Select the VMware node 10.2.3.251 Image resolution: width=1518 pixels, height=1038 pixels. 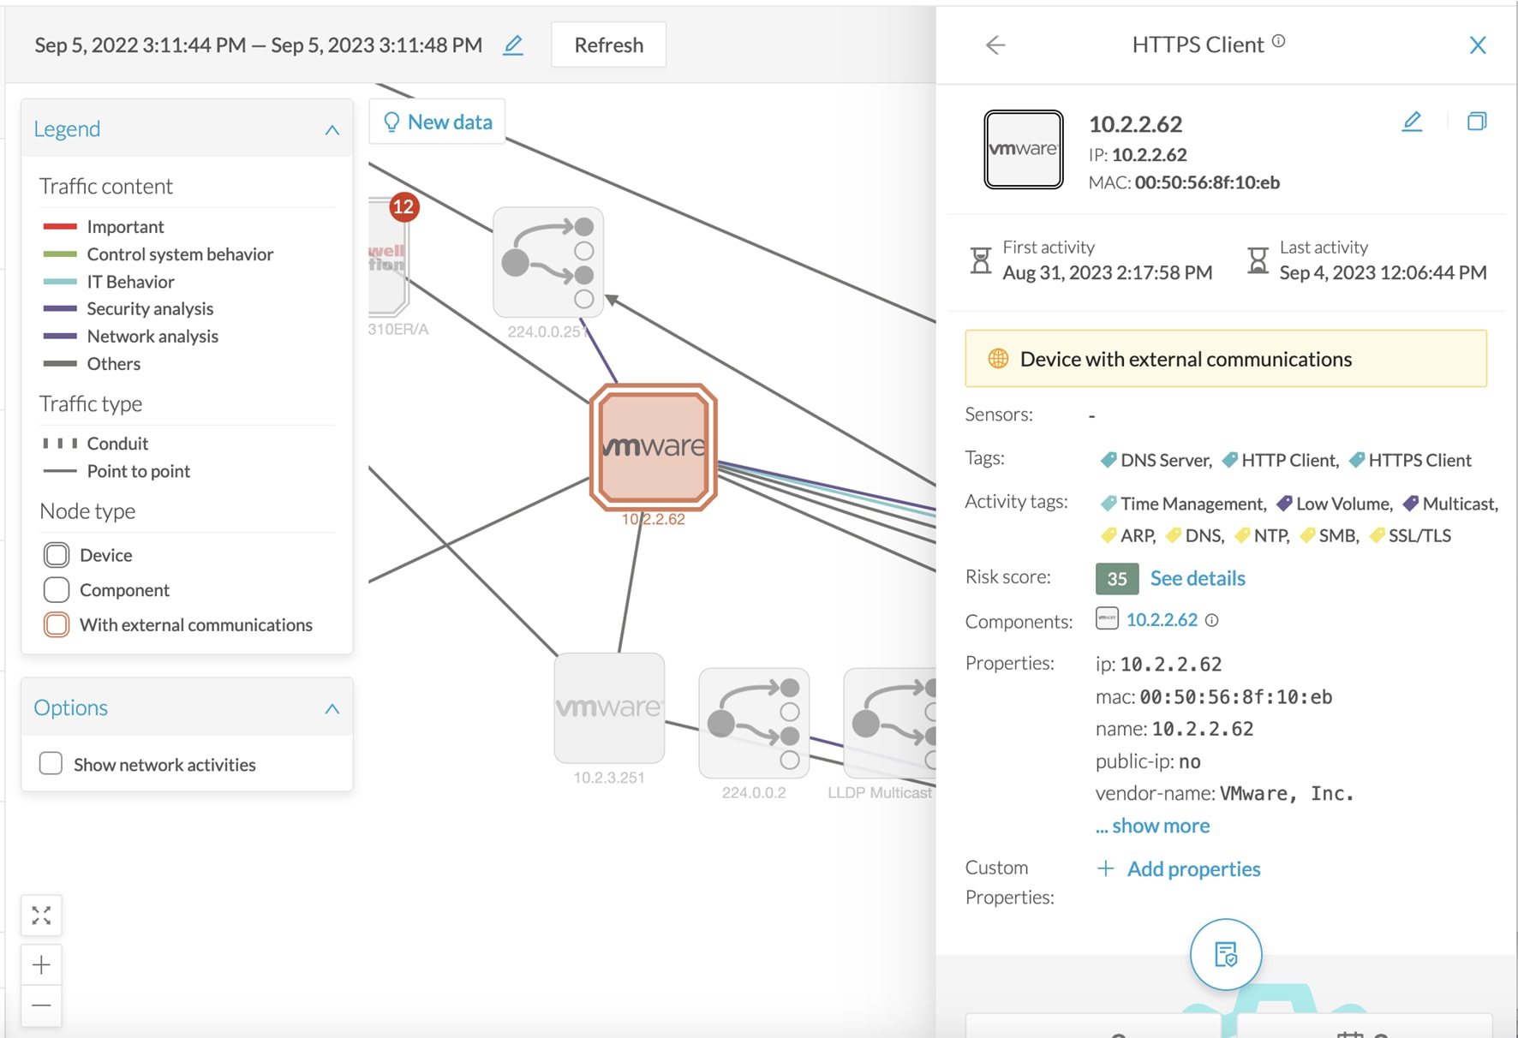pos(609,707)
